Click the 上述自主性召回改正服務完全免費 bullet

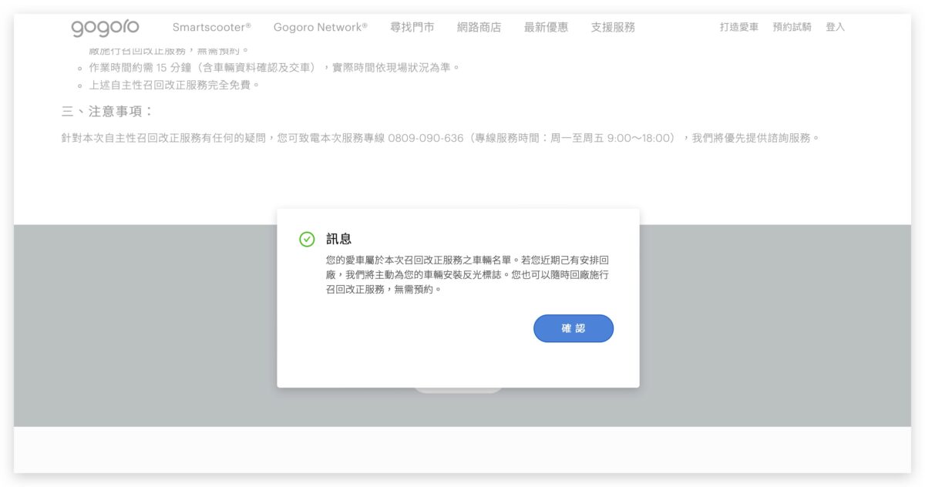click(x=175, y=85)
